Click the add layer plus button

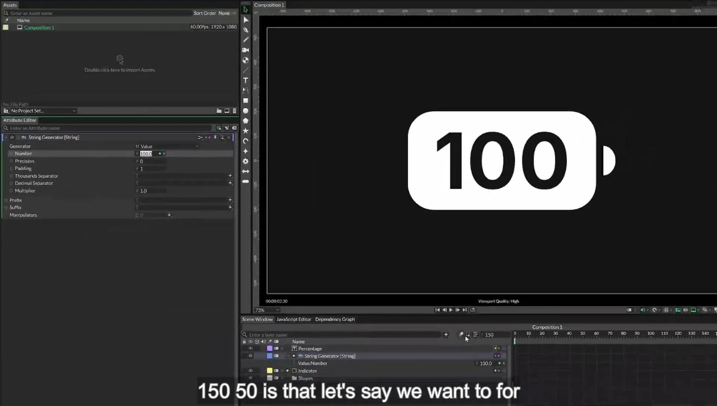[x=446, y=335]
